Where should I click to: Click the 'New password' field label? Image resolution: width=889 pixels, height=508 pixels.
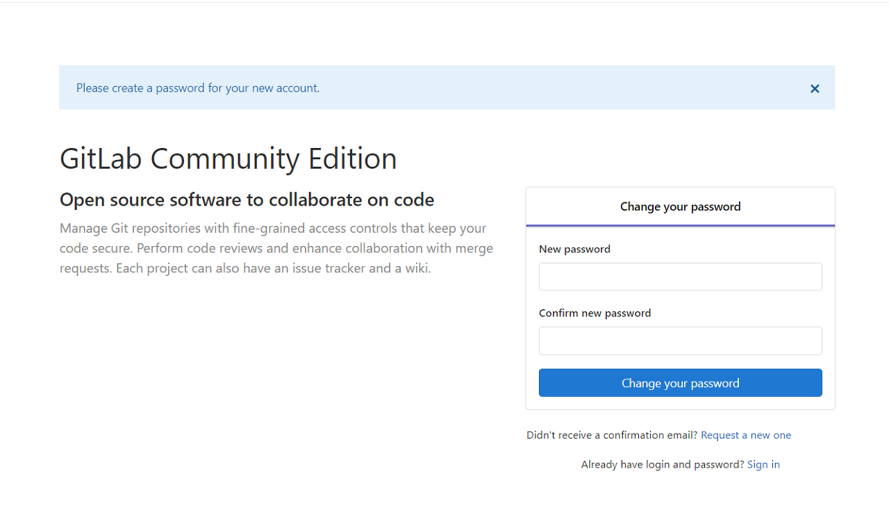(574, 249)
